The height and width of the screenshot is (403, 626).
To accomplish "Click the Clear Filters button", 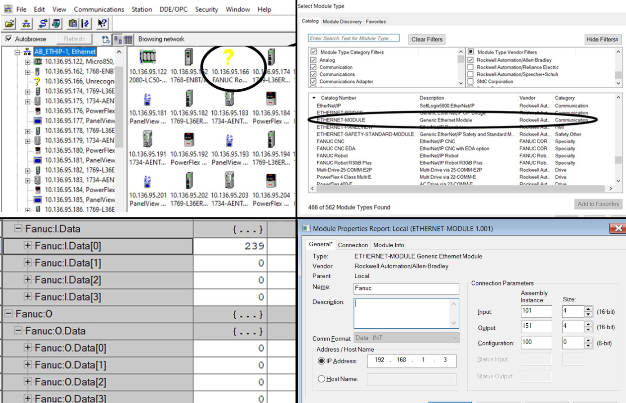I will point(426,39).
